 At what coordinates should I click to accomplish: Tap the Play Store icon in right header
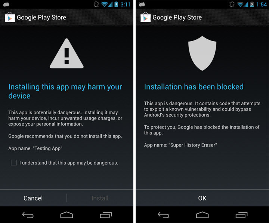click(145, 17)
